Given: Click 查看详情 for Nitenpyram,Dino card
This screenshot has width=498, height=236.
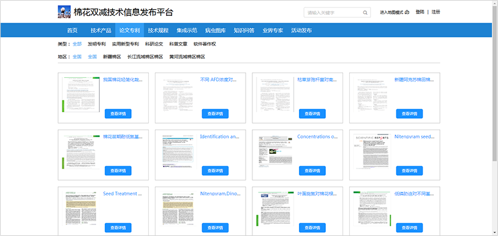Looking at the screenshot, I should pyautogui.click(x=216, y=228).
